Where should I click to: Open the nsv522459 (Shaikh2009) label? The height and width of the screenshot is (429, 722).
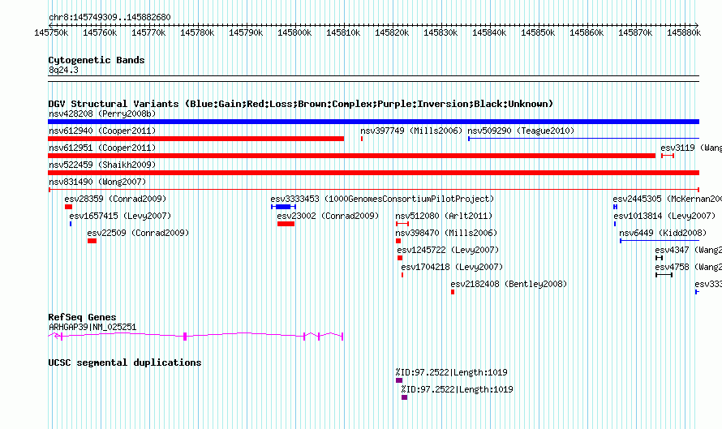tap(102, 165)
